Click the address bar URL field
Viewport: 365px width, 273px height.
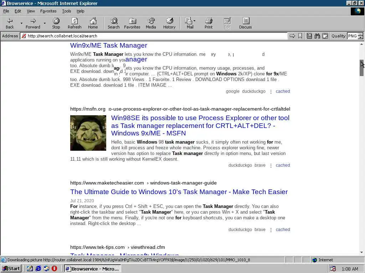[154, 36]
